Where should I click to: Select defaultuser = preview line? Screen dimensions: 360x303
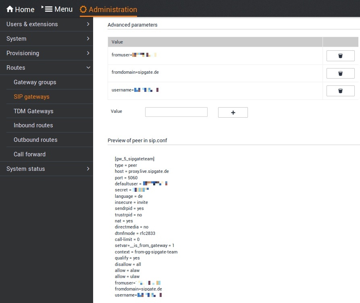(141, 184)
